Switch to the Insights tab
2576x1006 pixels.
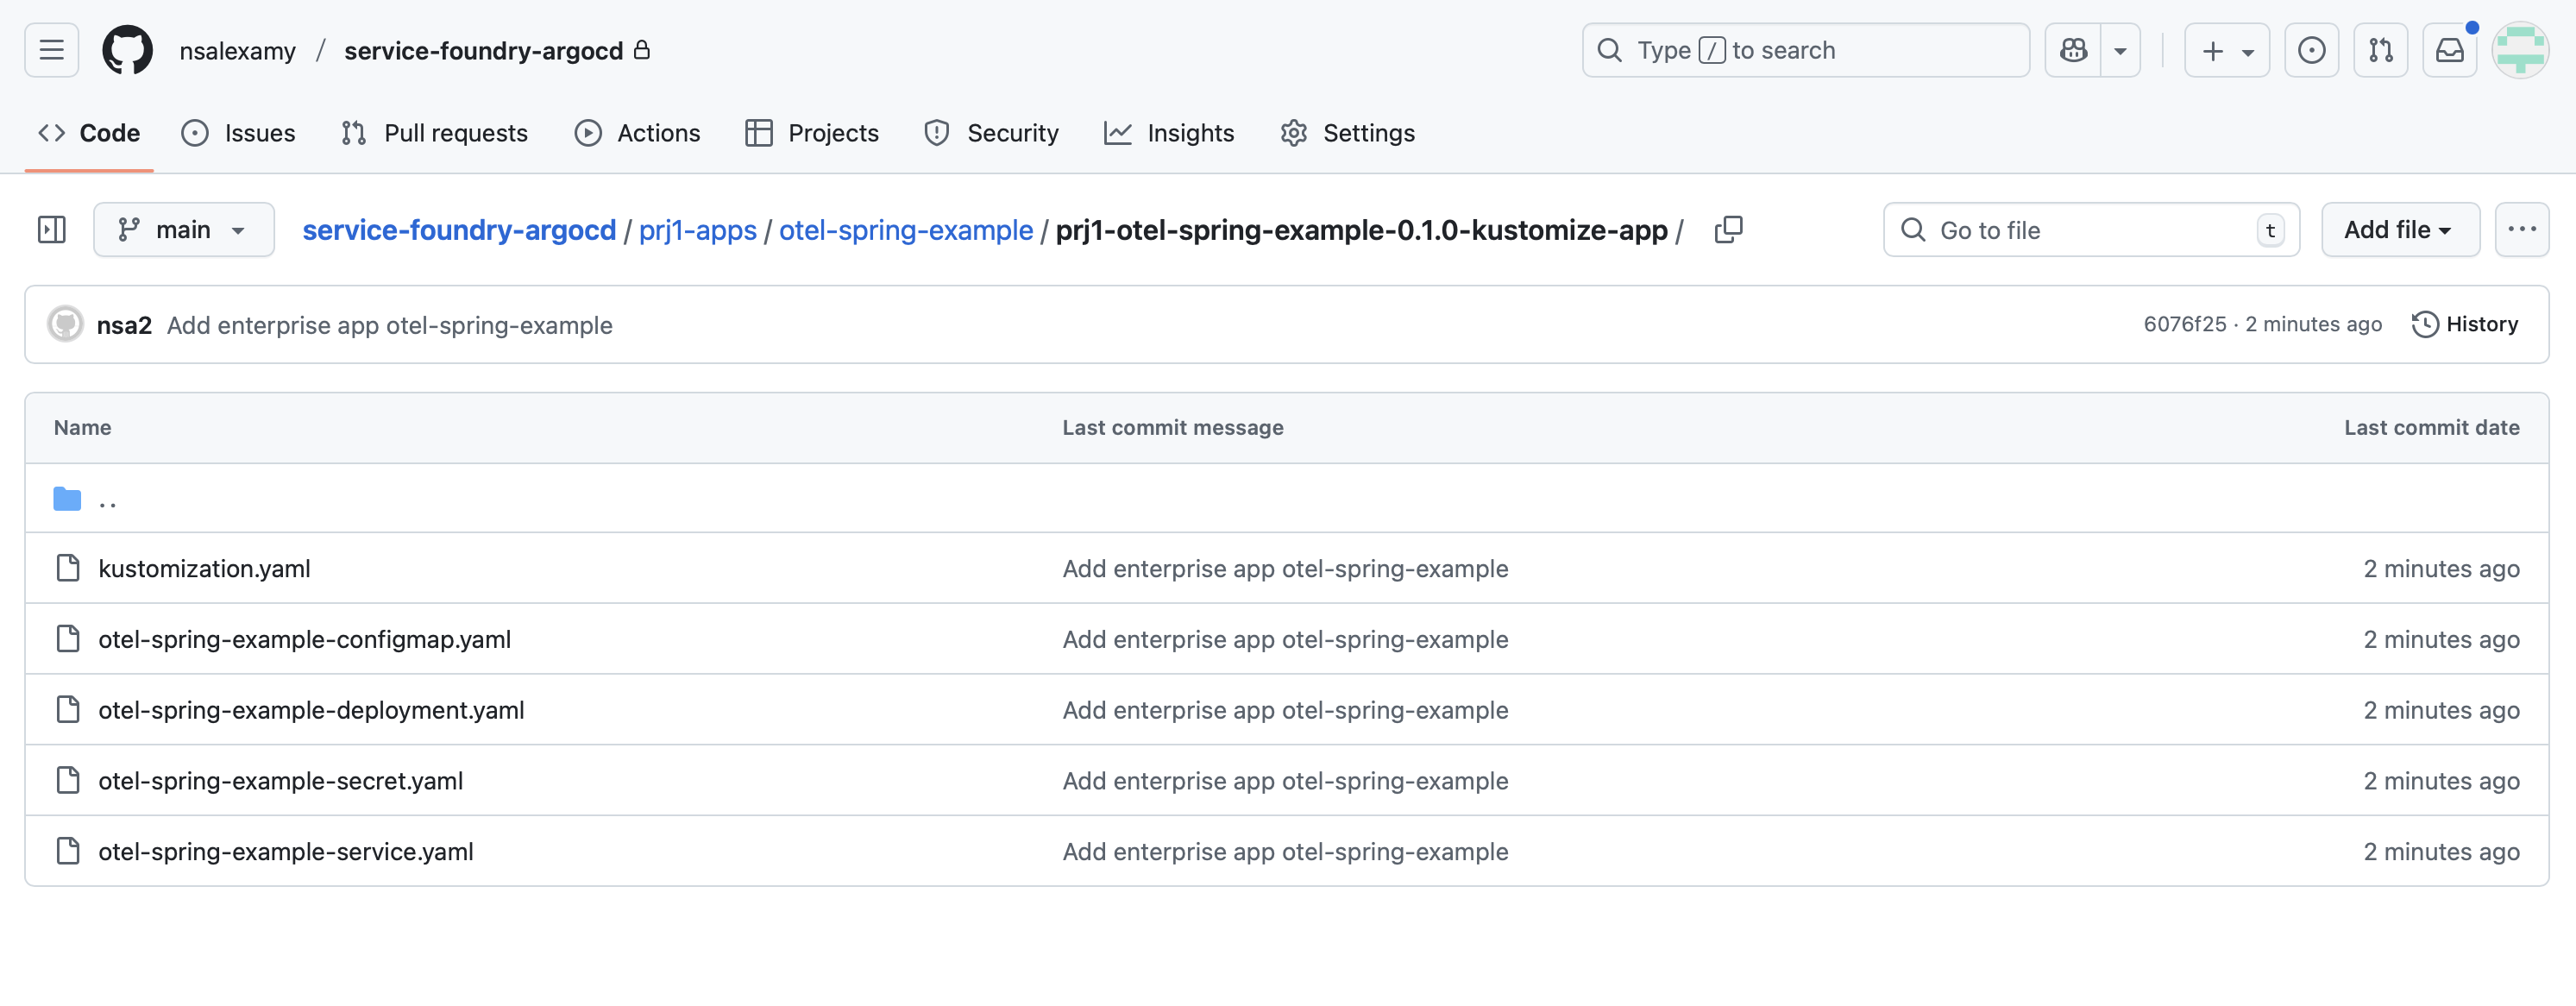pos(1169,133)
